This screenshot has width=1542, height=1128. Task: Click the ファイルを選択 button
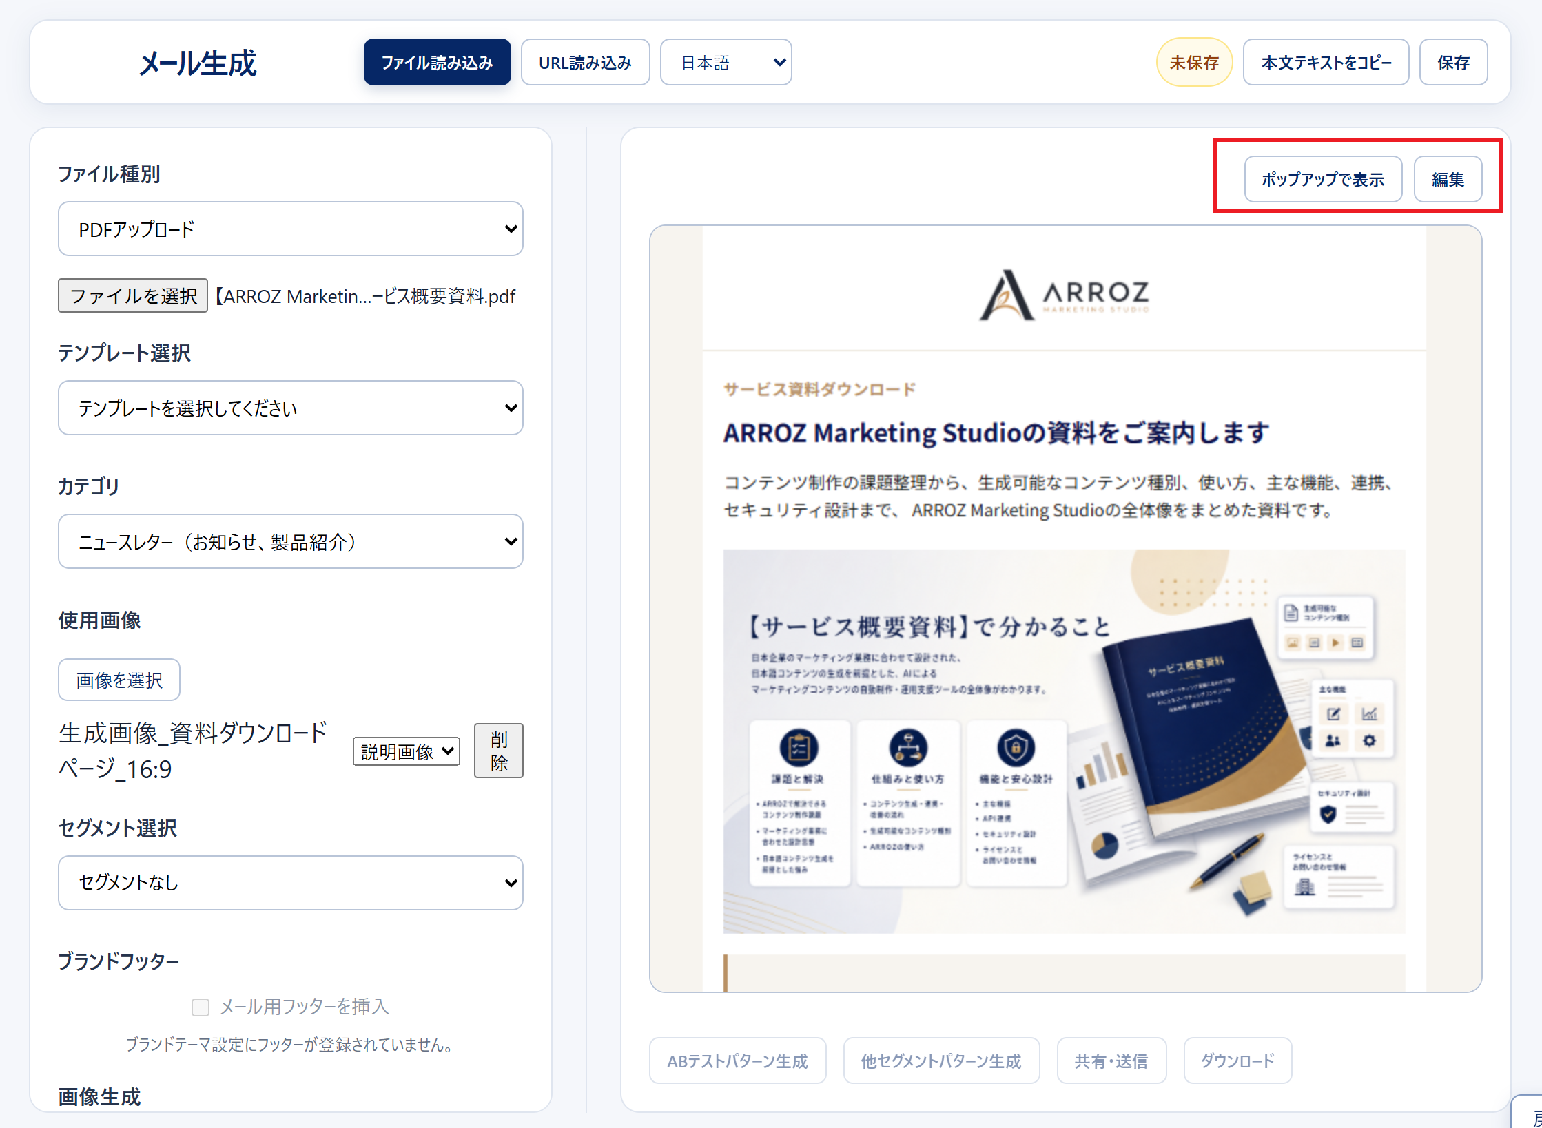coord(133,295)
